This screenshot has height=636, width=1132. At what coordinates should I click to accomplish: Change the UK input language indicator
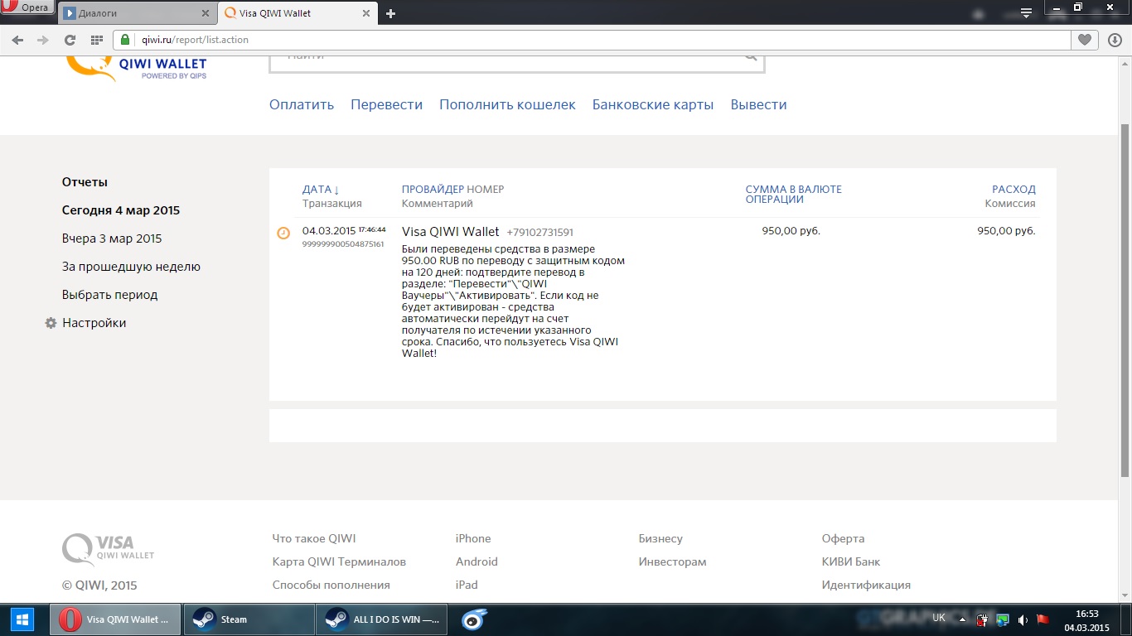pos(939,619)
